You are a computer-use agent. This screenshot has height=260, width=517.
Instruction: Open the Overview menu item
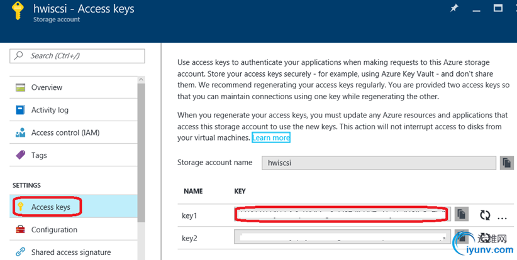(47, 87)
